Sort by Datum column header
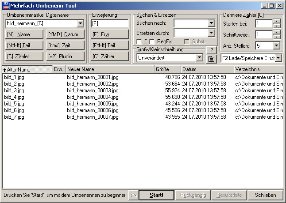 click(207, 69)
